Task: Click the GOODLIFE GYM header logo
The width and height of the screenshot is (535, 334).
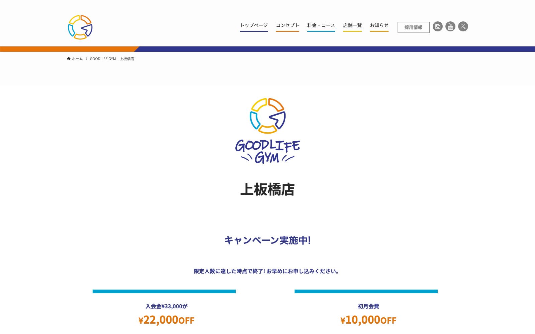Action: pyautogui.click(x=80, y=27)
